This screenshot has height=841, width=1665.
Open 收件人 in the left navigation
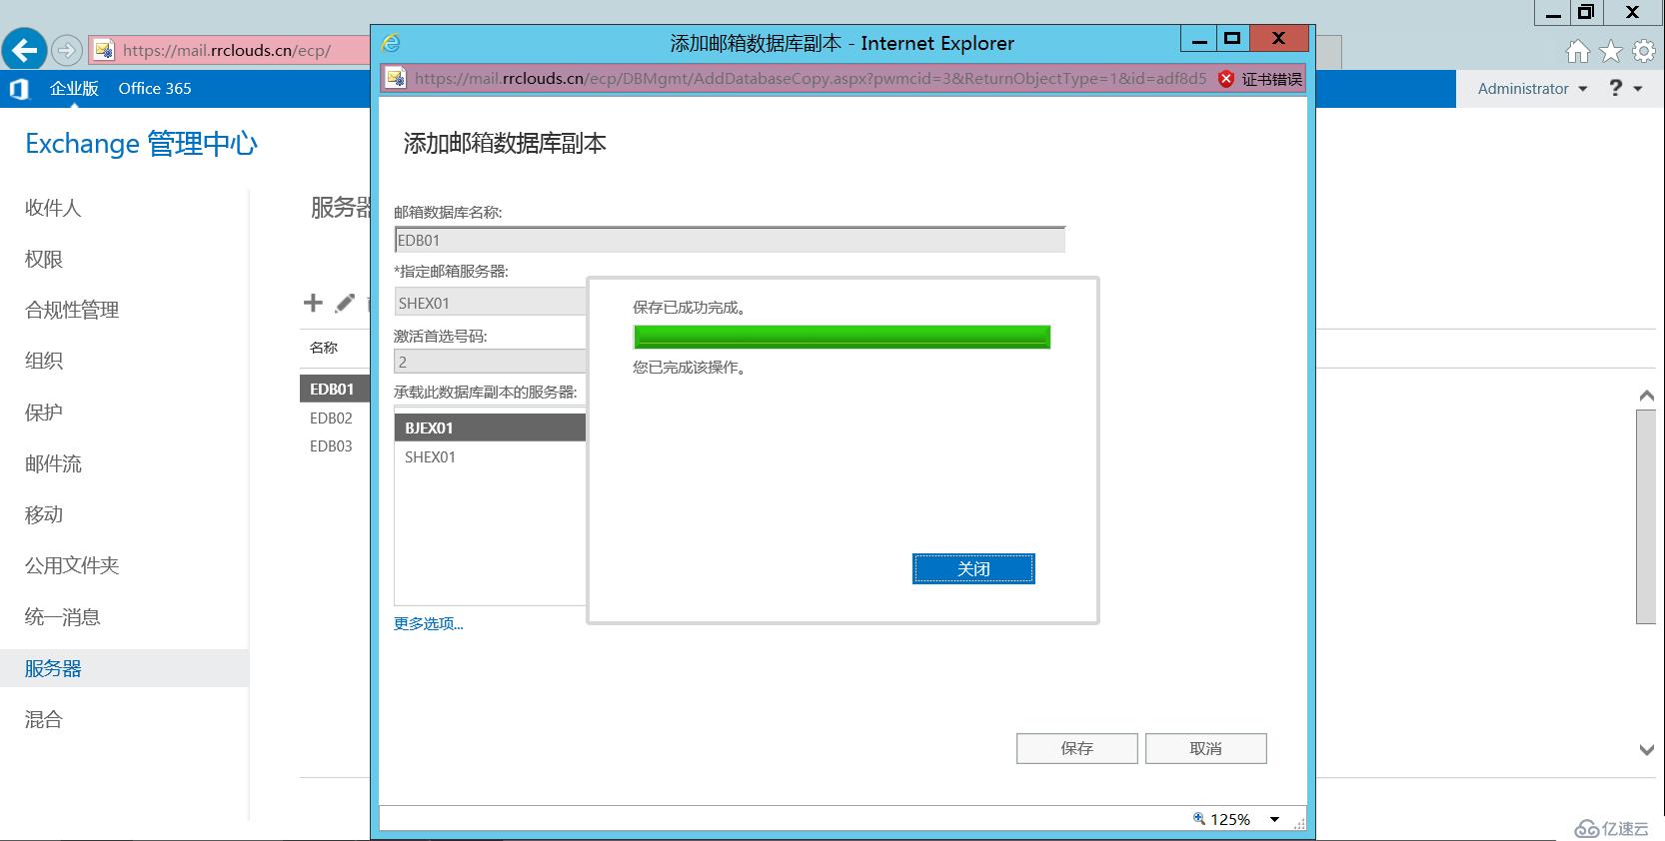pyautogui.click(x=53, y=208)
